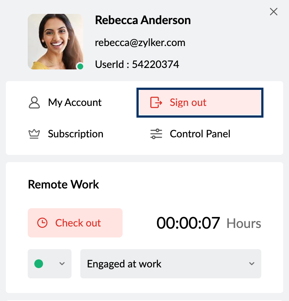Select the green status color circle
289x301 pixels.
39,264
